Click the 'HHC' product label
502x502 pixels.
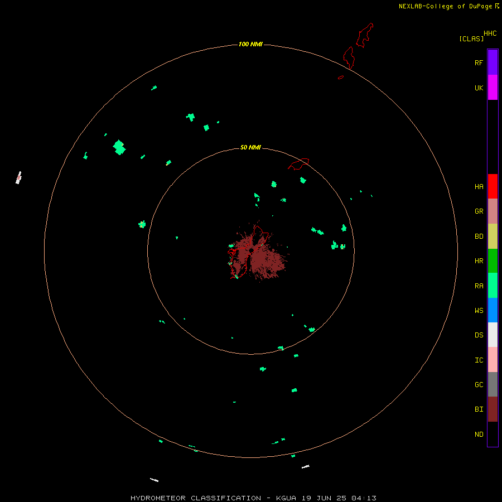pyautogui.click(x=490, y=33)
